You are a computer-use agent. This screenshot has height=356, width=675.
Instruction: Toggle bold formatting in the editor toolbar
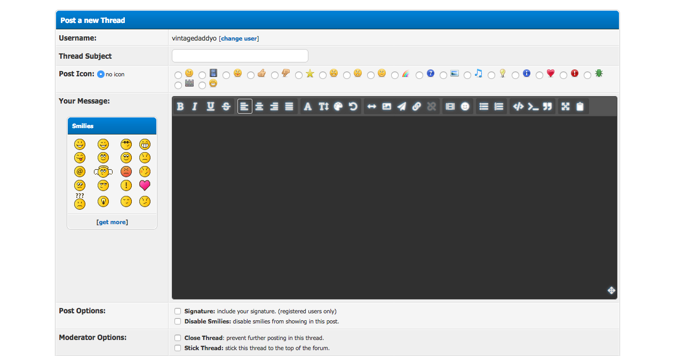pyautogui.click(x=180, y=107)
